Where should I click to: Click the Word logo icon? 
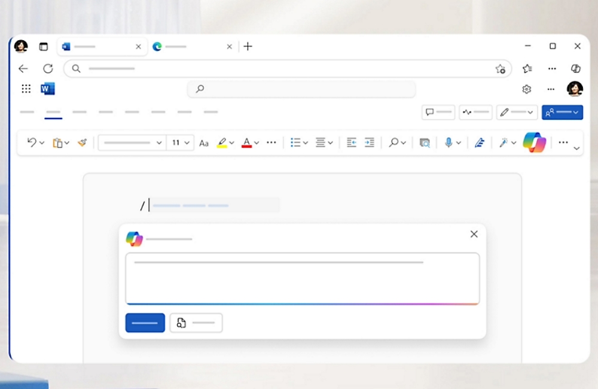tap(48, 89)
